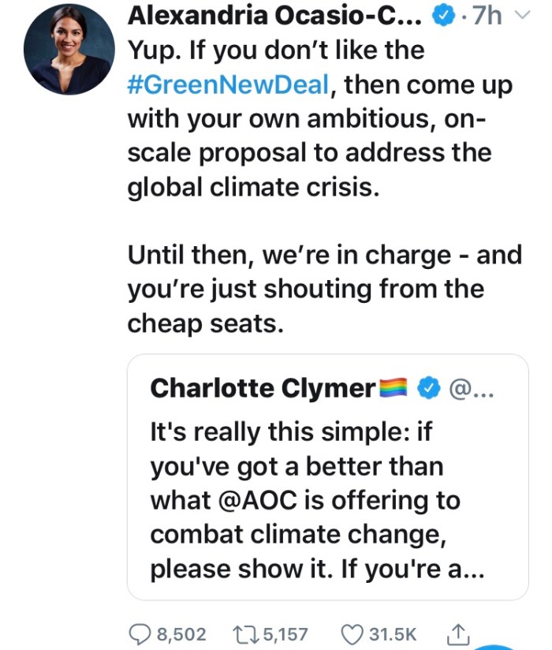Expand tweet options chevron next to 7h
This screenshot has height=650, width=552.
click(x=519, y=17)
